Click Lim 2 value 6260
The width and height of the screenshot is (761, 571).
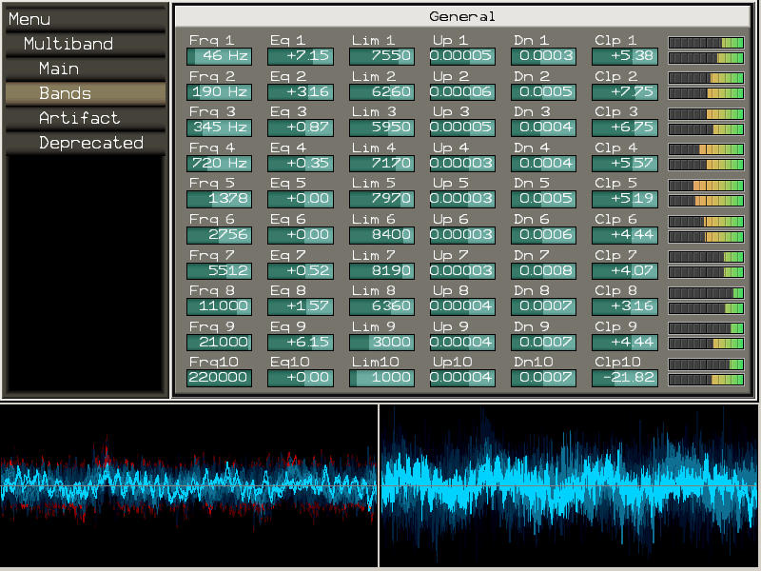381,91
